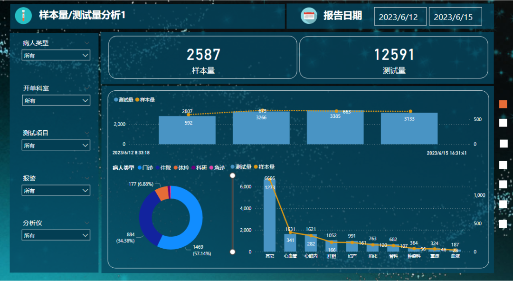Select the tall 其它 bar in the department chart
This screenshot has width=513, height=281.
(270, 215)
